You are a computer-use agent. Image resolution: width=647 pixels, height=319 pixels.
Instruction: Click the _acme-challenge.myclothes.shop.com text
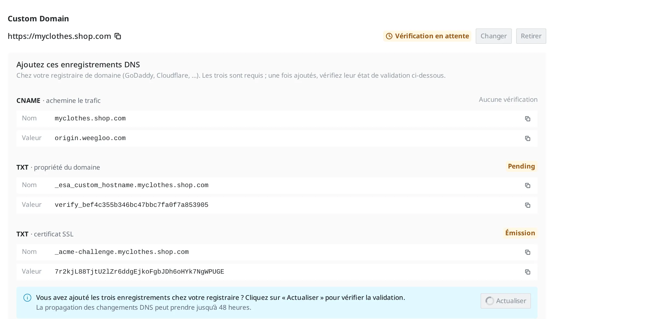tap(122, 252)
